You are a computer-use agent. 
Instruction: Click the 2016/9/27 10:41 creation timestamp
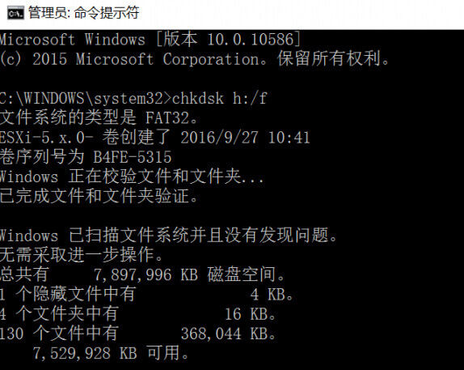[245, 138]
